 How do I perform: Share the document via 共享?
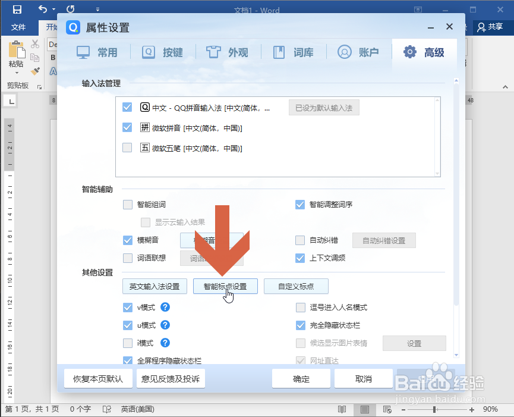tap(490, 27)
